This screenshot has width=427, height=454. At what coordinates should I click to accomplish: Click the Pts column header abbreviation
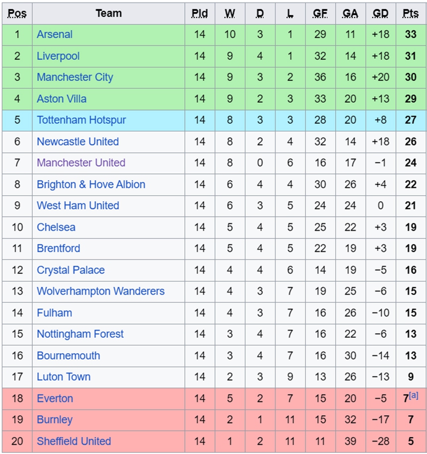411,13
